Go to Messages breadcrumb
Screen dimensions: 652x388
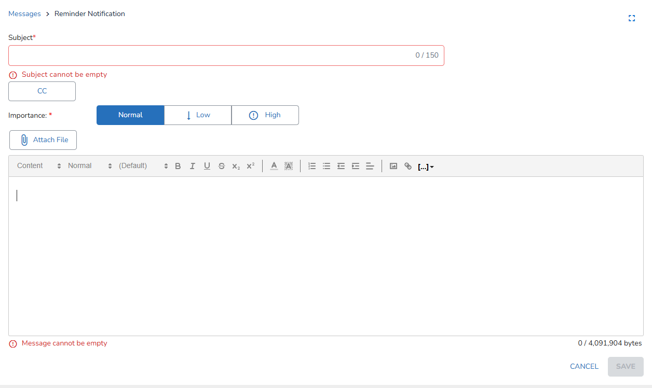(24, 14)
